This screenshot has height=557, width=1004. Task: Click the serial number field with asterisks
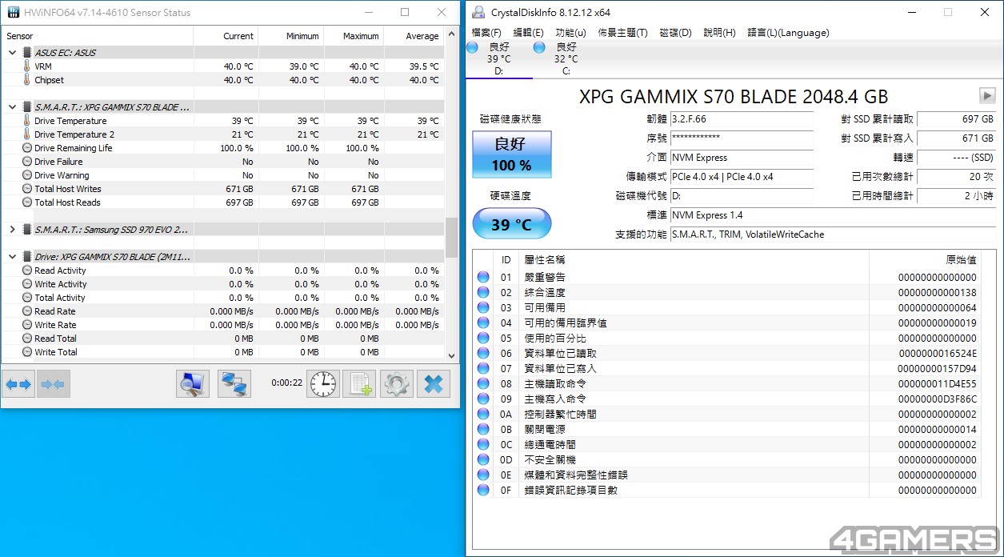[742, 138]
